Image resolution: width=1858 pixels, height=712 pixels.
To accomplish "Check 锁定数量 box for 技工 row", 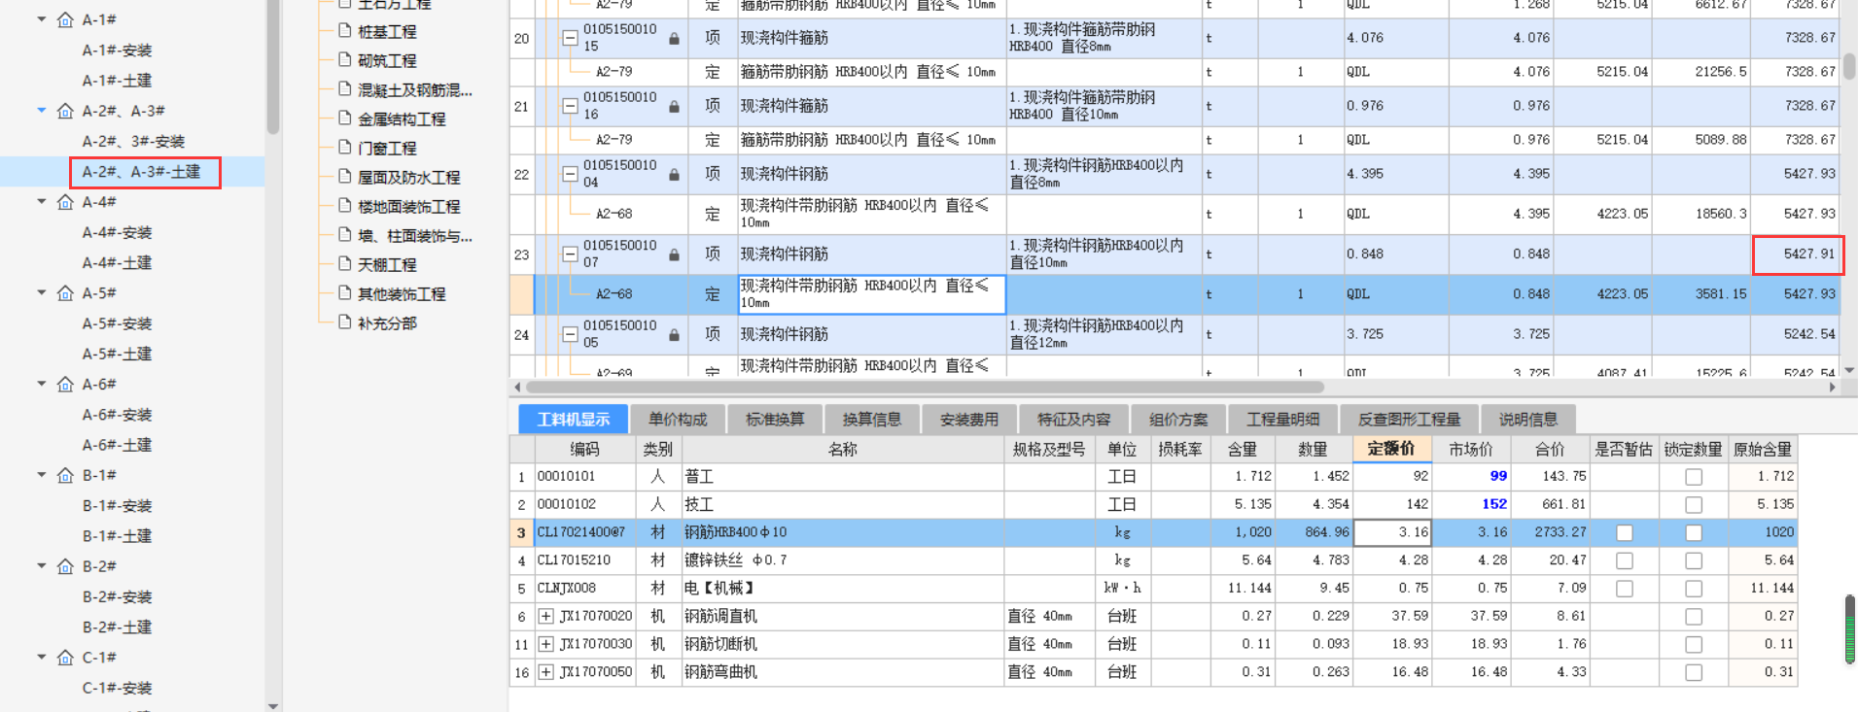I will tap(1694, 505).
